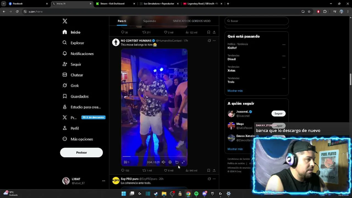Open Explorar in left sidebar
This screenshot has width=352, height=198.
(73, 43)
